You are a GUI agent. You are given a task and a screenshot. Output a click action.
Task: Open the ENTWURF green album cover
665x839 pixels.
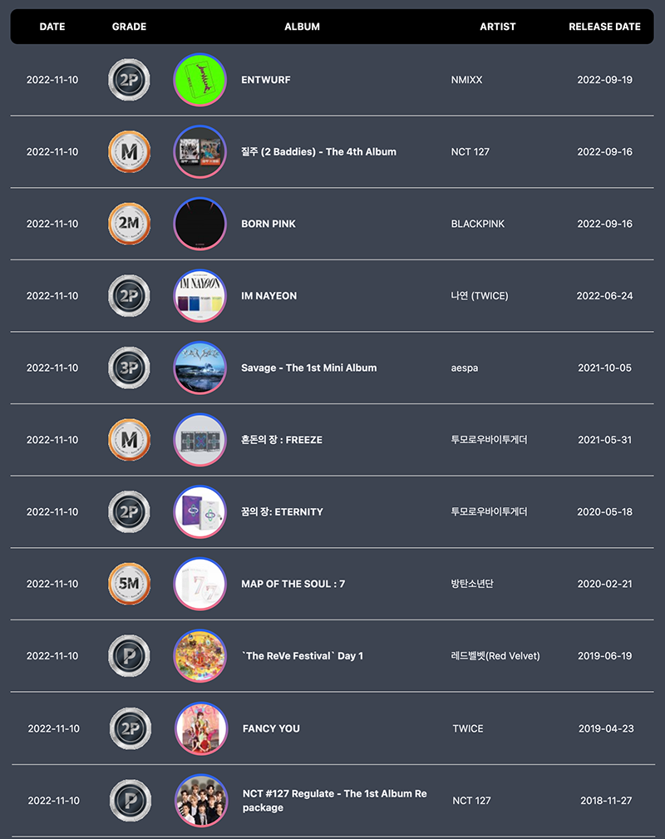click(x=200, y=80)
